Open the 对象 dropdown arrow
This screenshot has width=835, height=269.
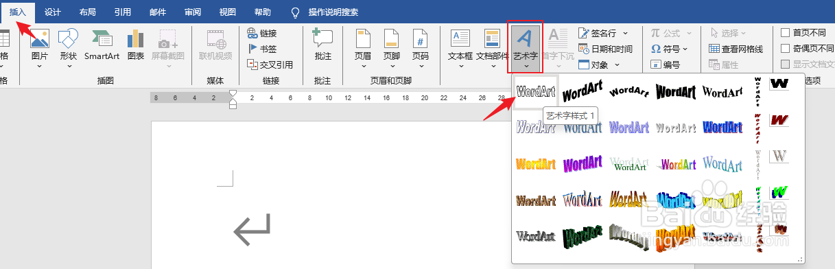(x=617, y=65)
